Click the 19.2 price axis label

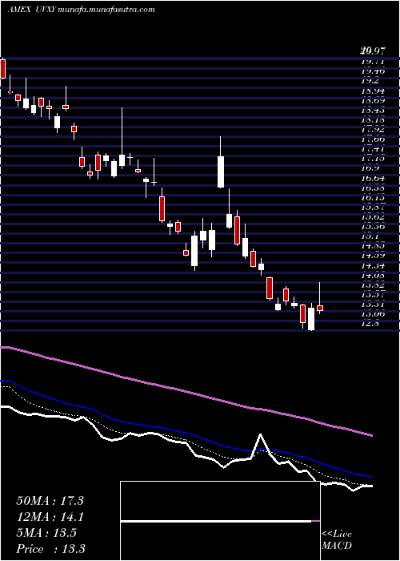click(370, 81)
